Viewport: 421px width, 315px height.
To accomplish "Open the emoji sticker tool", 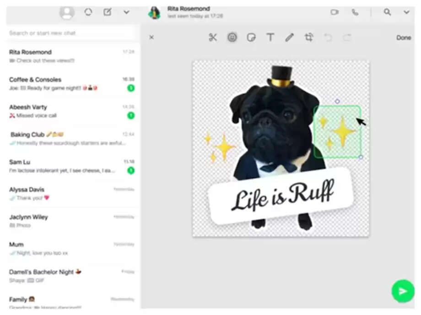I will pos(232,37).
